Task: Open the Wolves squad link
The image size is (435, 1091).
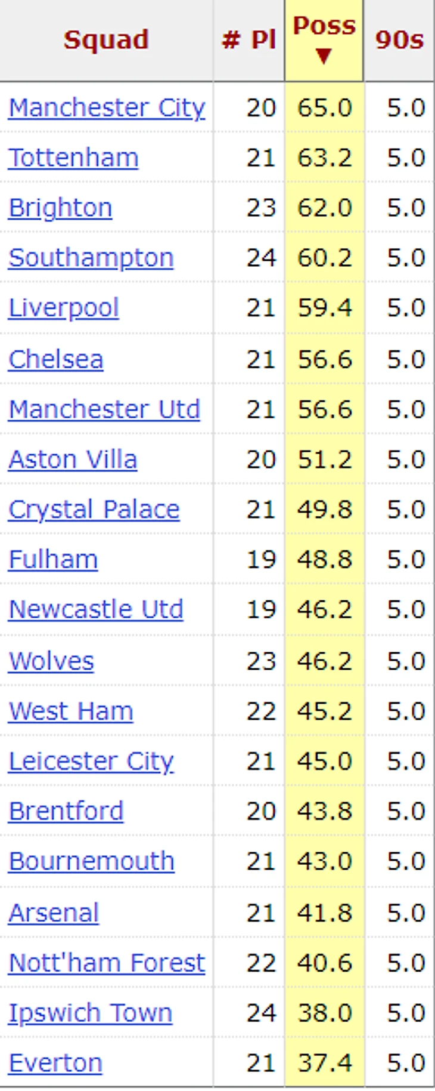Action: click(51, 661)
